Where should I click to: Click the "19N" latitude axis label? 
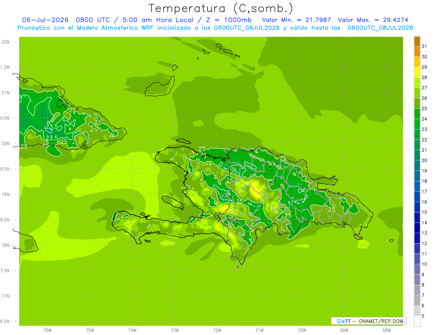click(5, 194)
